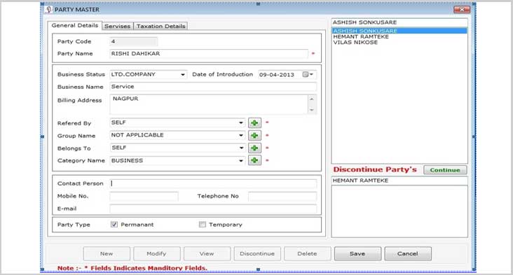This screenshot has width=513, height=275.
Task: Click the Billing Address scroll up arrow
Action: click(x=311, y=99)
